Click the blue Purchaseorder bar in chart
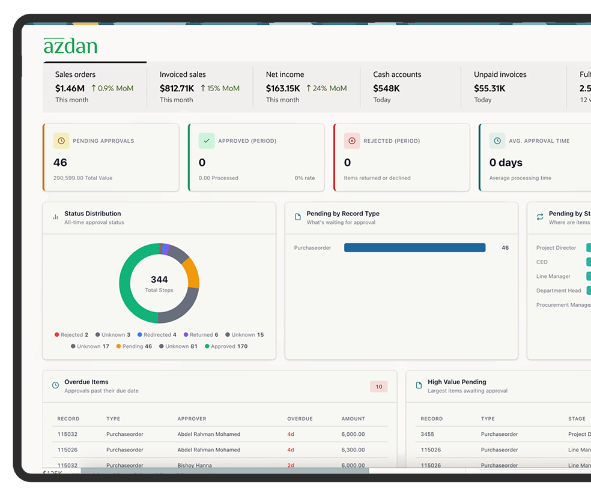This screenshot has width=591, height=497. 414,248
